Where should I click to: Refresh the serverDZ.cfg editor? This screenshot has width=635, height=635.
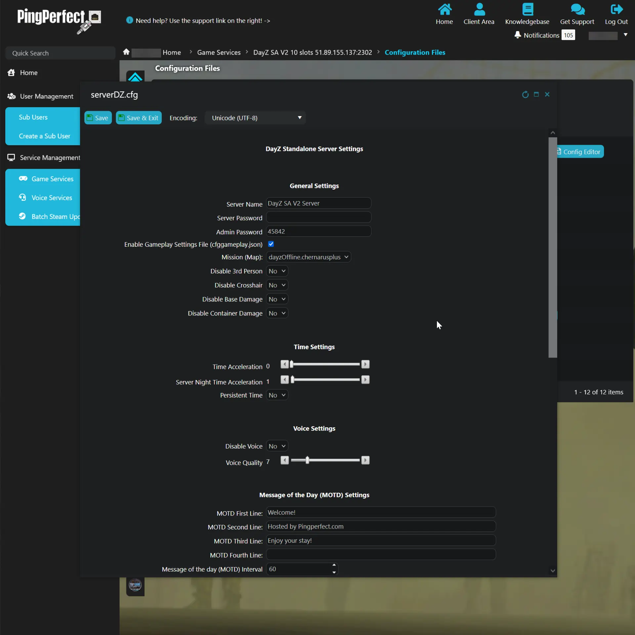(525, 95)
